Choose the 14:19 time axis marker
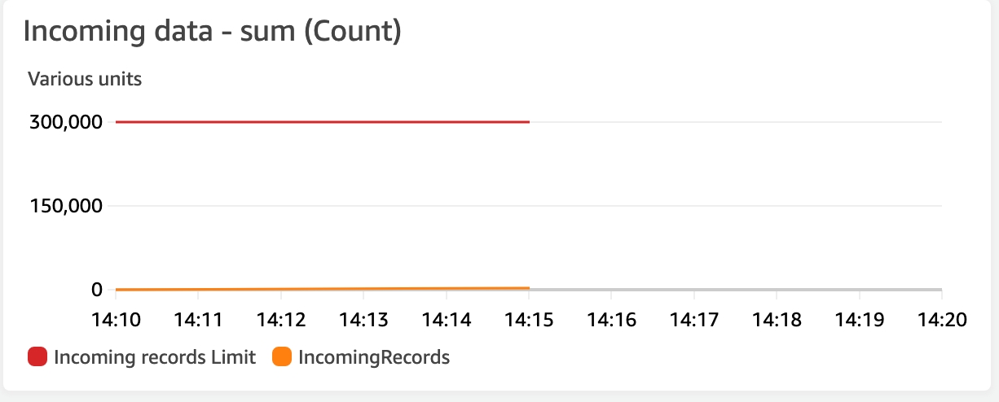The height and width of the screenshot is (402, 999). pyautogui.click(x=859, y=319)
